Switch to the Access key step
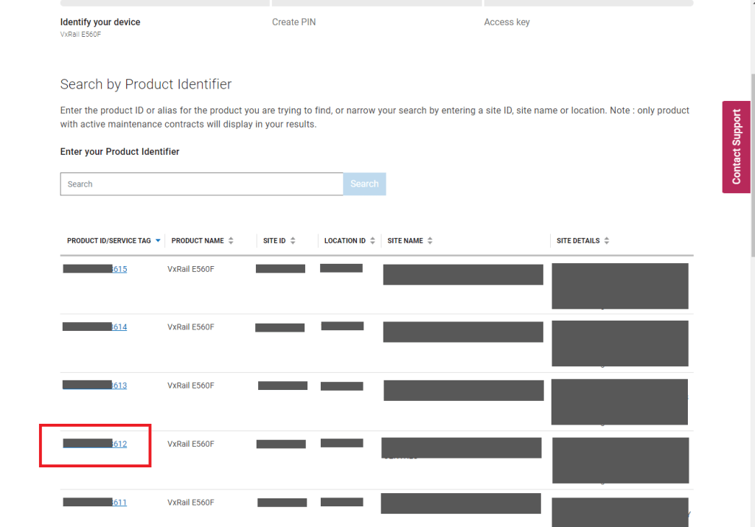 coord(507,22)
